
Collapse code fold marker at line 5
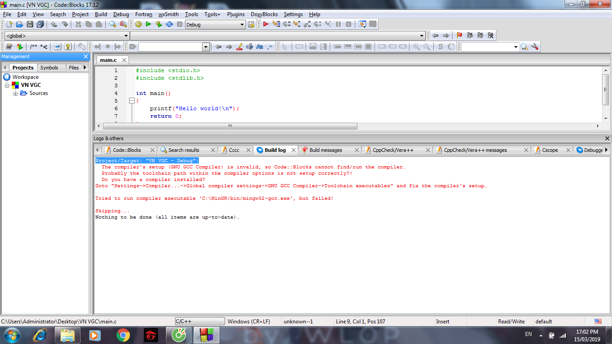click(x=132, y=101)
